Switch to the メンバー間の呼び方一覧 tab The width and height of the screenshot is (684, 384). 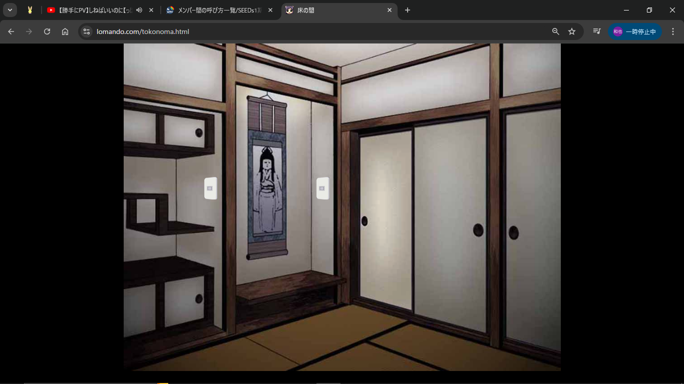pyautogui.click(x=218, y=10)
